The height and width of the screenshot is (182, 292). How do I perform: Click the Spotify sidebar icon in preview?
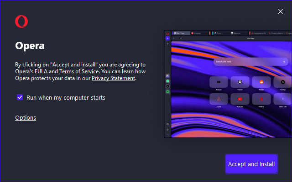pyautogui.click(x=167, y=91)
